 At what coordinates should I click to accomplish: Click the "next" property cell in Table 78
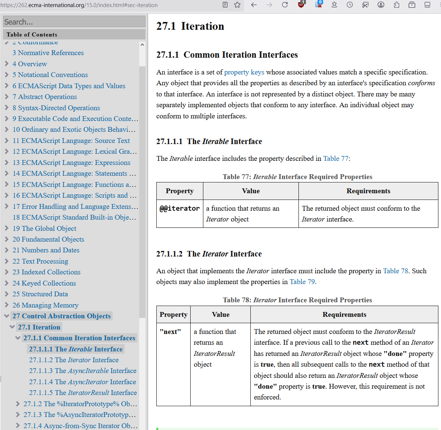pyautogui.click(x=173, y=364)
